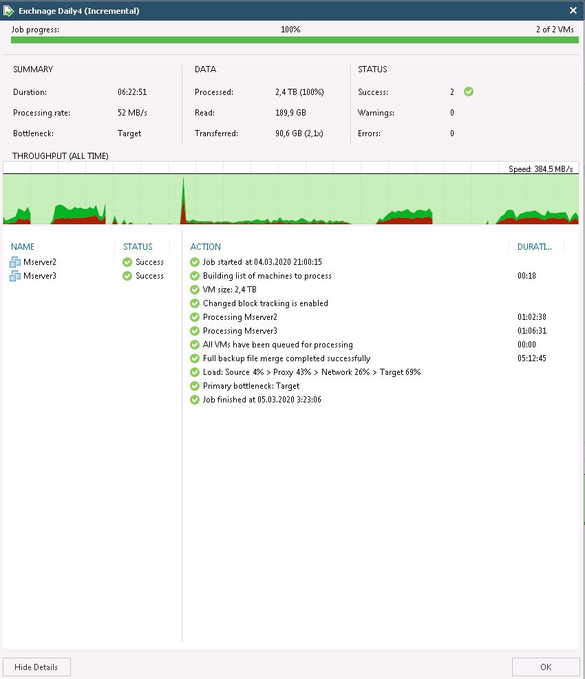Click Success status text for Mserver2
This screenshot has width=585, height=679.
click(149, 262)
